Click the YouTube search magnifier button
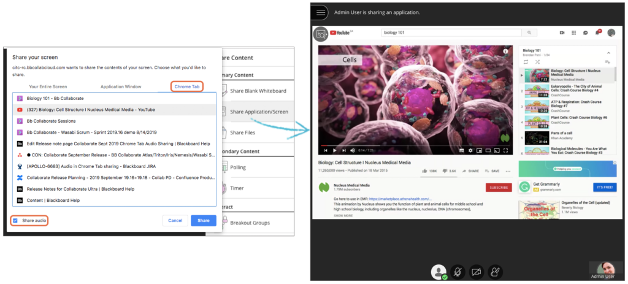This screenshot has height=284, width=628. [529, 33]
